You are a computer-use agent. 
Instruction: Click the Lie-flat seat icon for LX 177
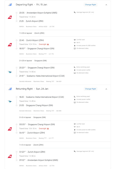(x=75, y=124)
